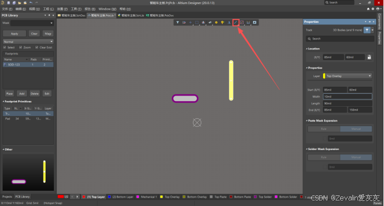Click the Open Project icon in the title bar
The height and width of the screenshot is (206, 384).
click(25, 3)
